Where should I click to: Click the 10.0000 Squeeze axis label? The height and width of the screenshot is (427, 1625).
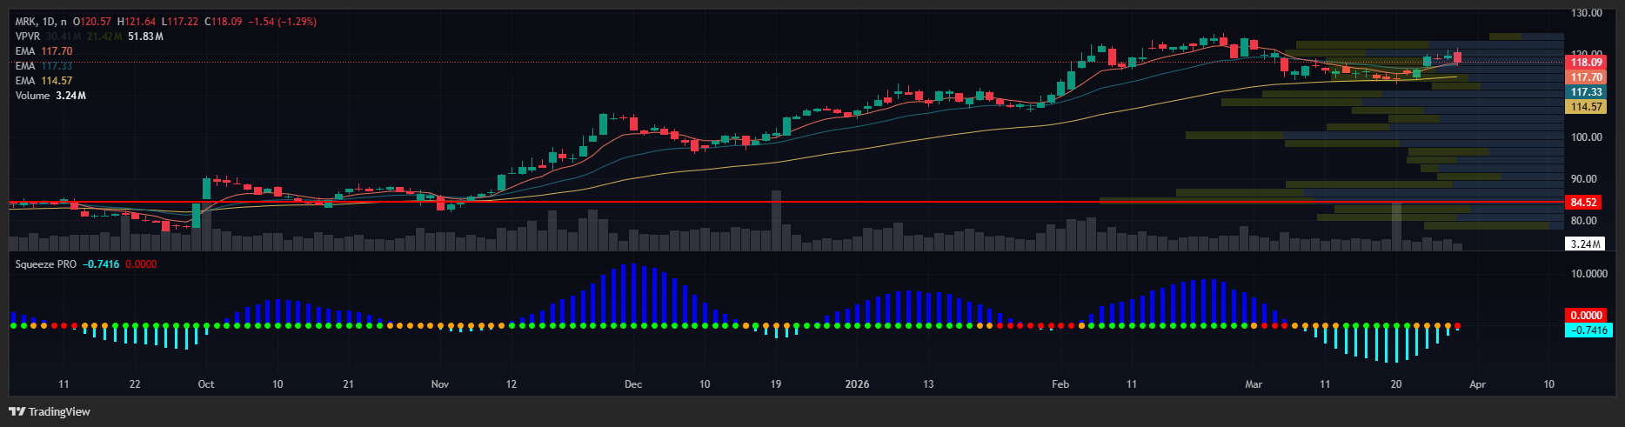[x=1589, y=274]
